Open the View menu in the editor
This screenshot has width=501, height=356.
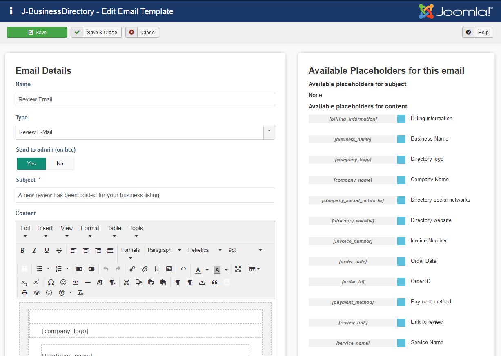(x=67, y=232)
